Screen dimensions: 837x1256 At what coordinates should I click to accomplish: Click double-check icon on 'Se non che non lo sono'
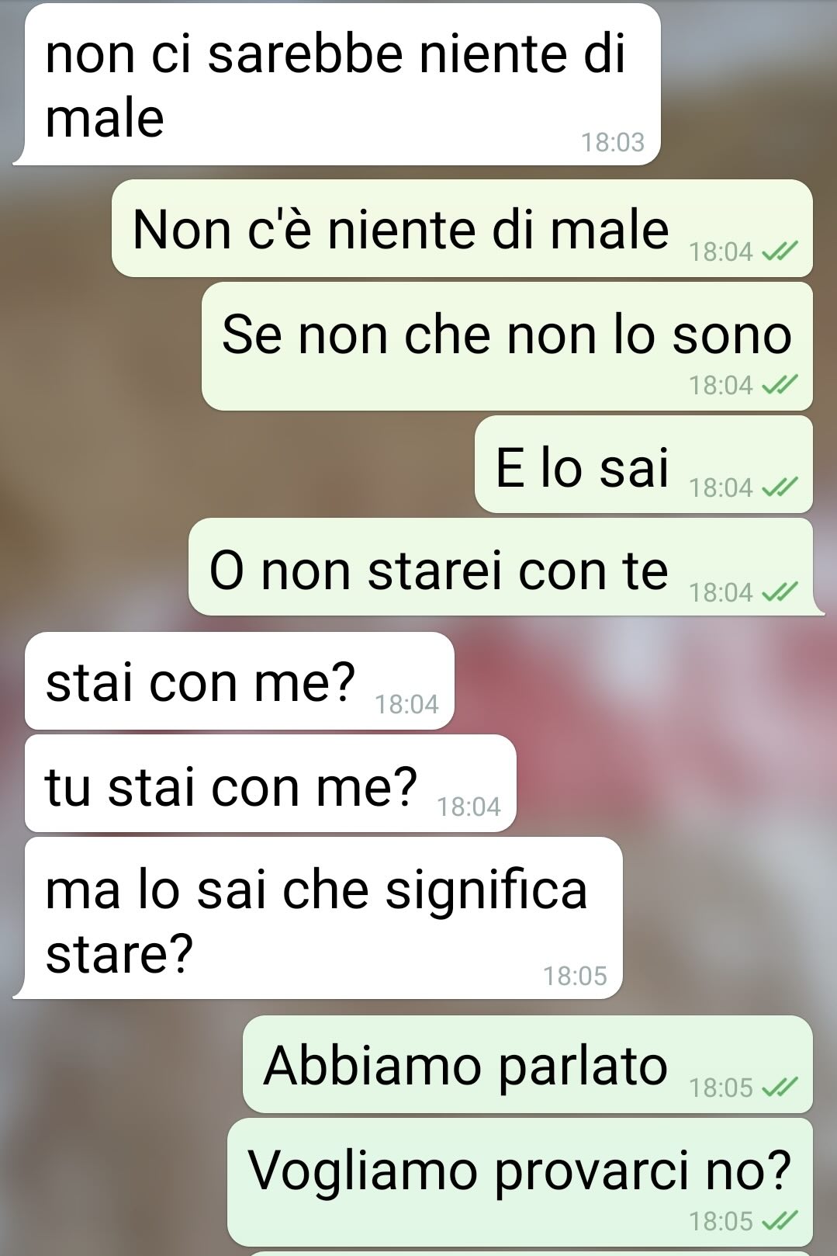pos(780,384)
